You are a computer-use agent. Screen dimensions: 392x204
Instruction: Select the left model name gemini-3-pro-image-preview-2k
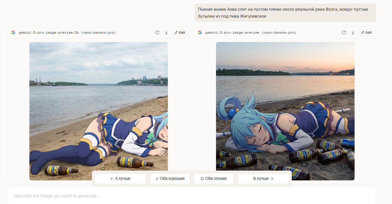(x=67, y=33)
